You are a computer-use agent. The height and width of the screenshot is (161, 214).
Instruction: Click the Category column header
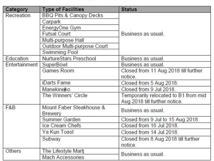pyautogui.click(x=17, y=10)
